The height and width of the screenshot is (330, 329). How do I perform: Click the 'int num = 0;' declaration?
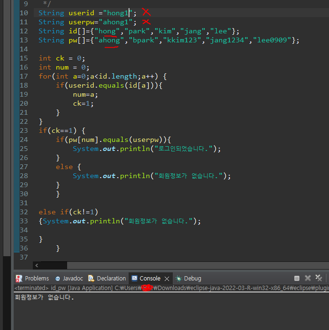(64, 67)
